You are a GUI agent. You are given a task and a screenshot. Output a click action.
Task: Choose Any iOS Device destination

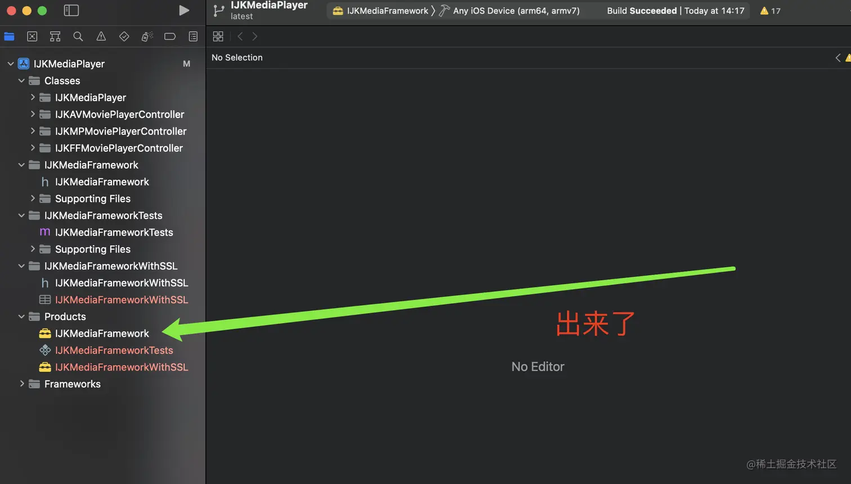509,11
